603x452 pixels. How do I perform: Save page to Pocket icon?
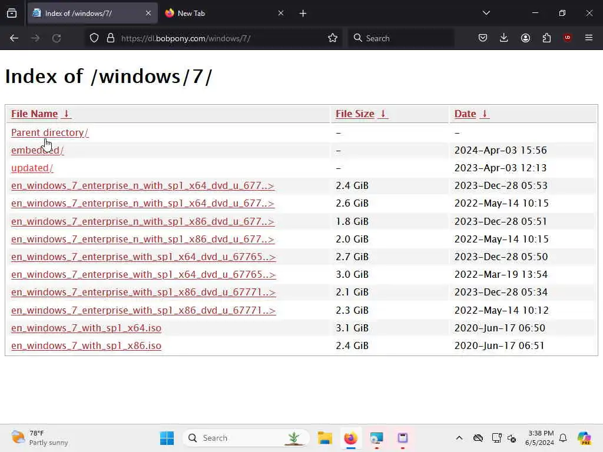pyautogui.click(x=483, y=38)
